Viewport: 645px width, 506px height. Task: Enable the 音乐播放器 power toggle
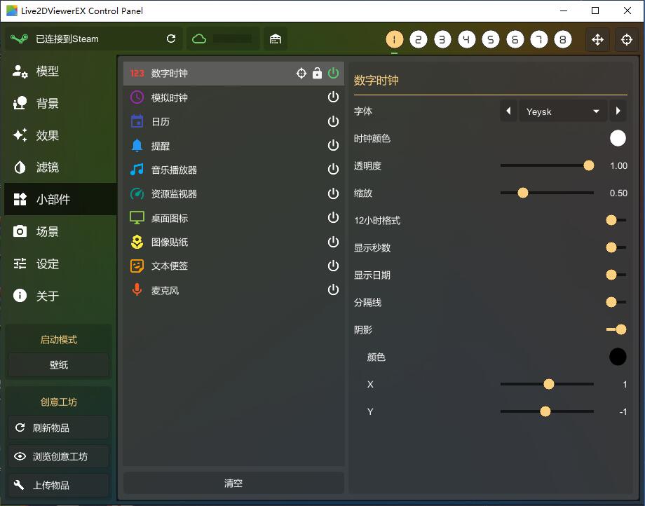pyautogui.click(x=333, y=170)
